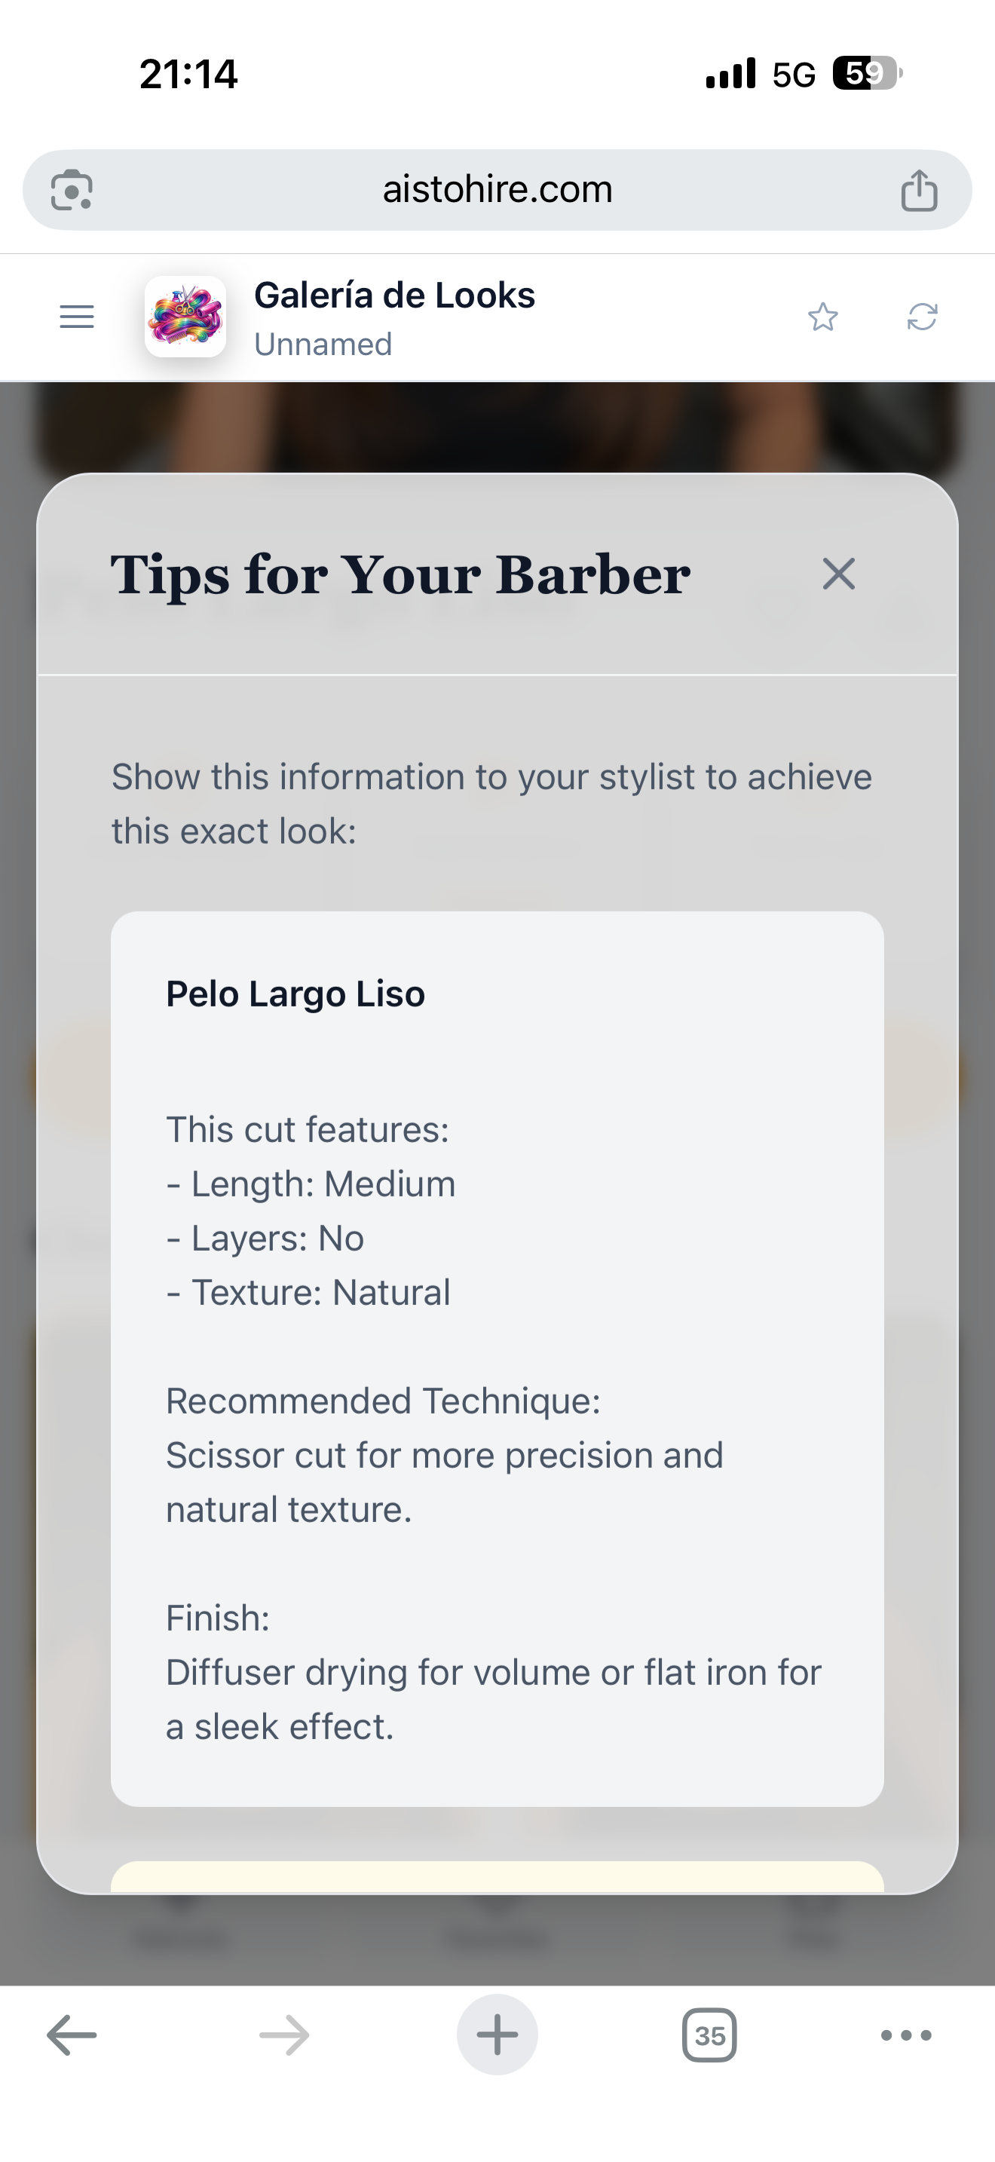Tap the Pelo Largo Liso heading
Viewport: 995px width, 2162px height.
295,994
